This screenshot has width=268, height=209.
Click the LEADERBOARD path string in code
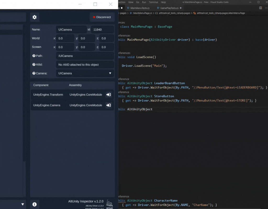click(x=226, y=87)
